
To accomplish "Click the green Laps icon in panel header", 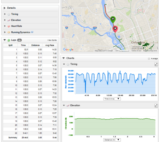I will (9, 40).
